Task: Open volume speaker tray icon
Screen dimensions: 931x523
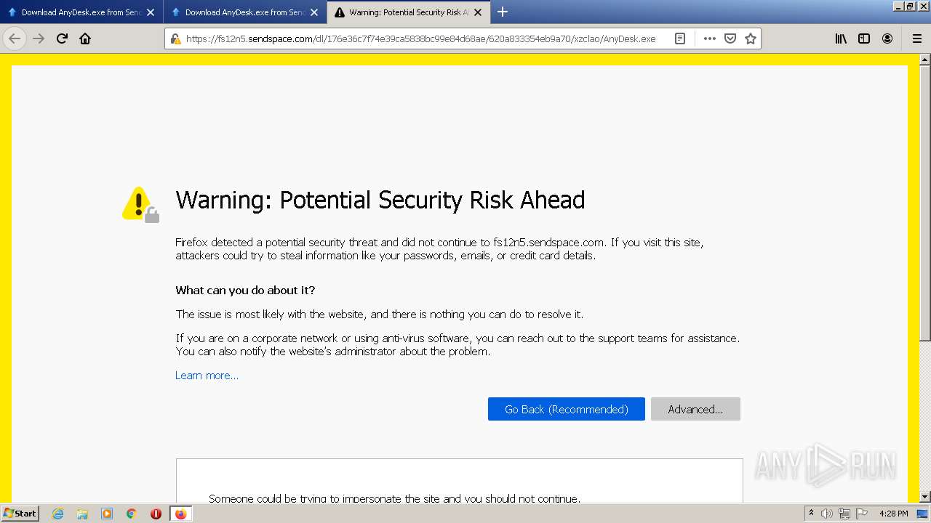Action: pyautogui.click(x=827, y=514)
